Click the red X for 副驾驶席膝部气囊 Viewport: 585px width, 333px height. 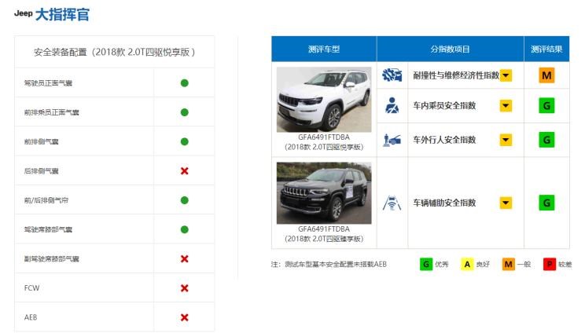coord(184,258)
